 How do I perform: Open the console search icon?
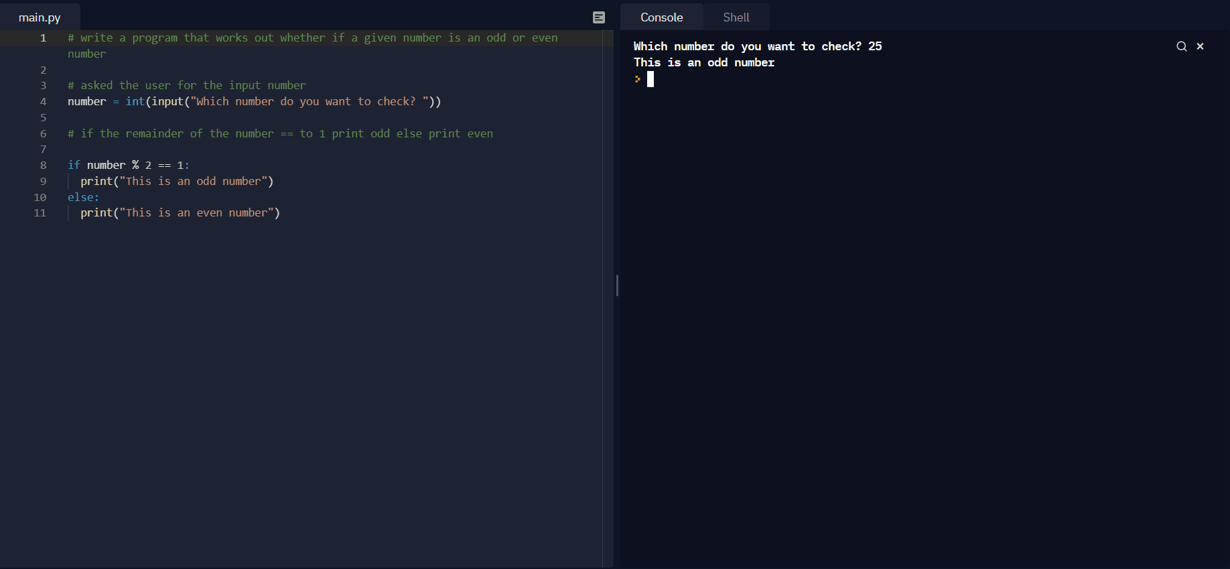(1182, 46)
